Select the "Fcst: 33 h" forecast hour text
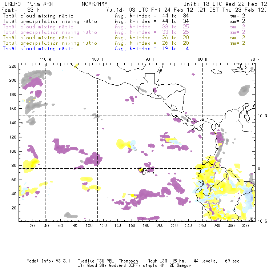The width and height of the screenshot is (269, 269). 21,10
